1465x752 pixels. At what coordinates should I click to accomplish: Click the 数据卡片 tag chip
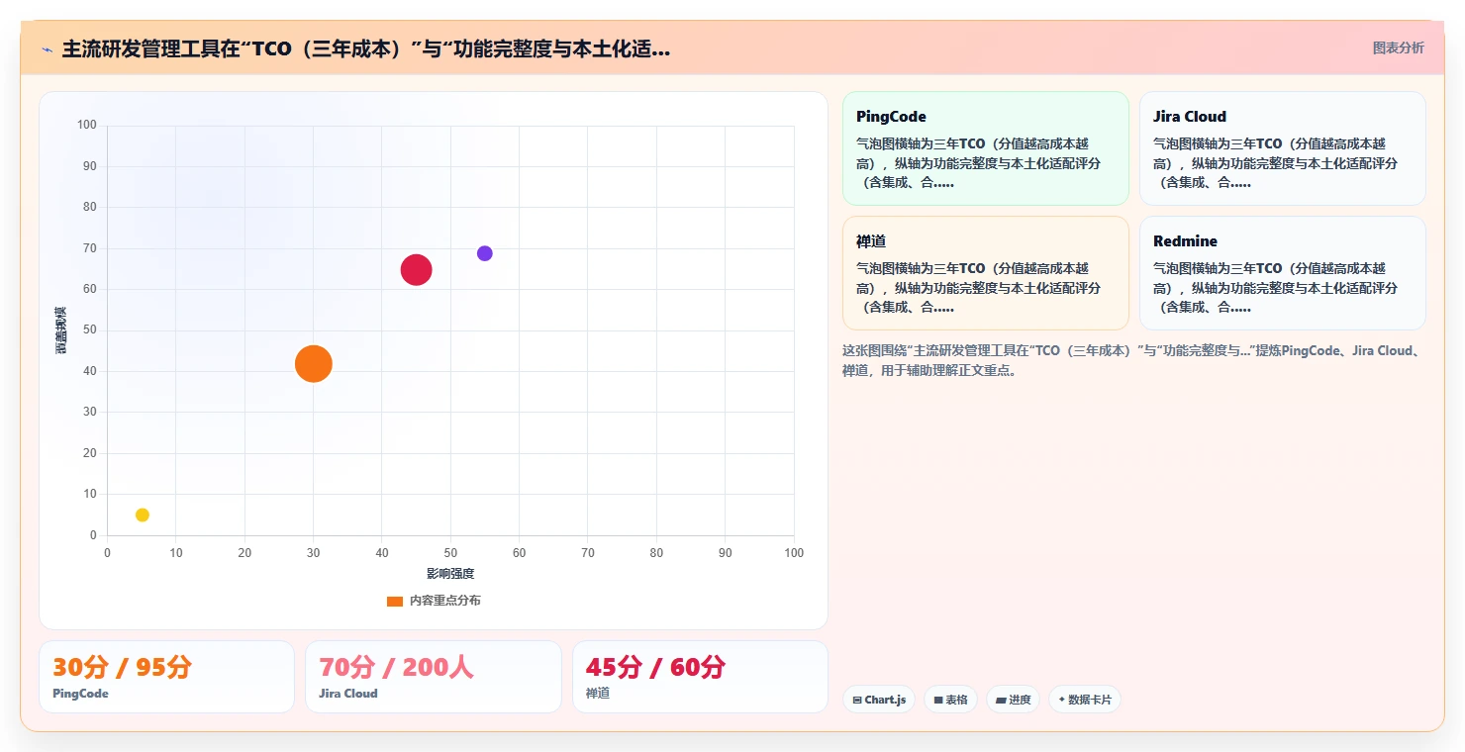point(1085,700)
